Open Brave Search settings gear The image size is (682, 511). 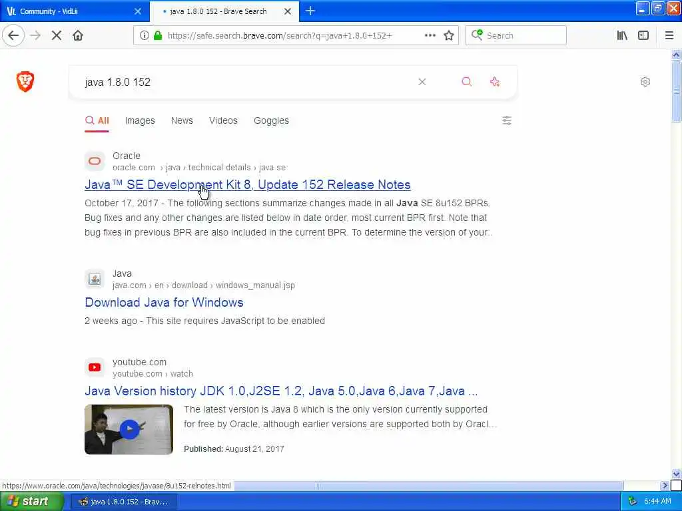tap(645, 82)
